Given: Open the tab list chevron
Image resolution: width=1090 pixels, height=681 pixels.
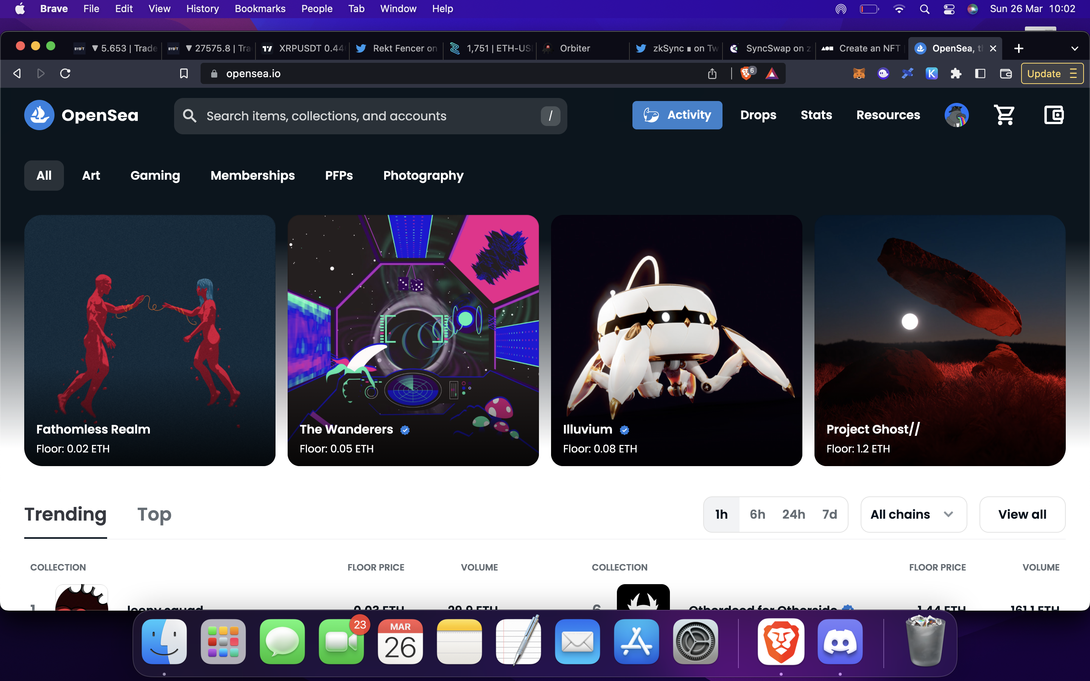Looking at the screenshot, I should (x=1075, y=49).
